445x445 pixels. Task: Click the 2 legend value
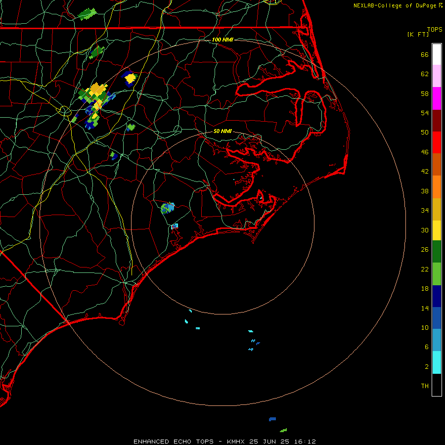(426, 367)
